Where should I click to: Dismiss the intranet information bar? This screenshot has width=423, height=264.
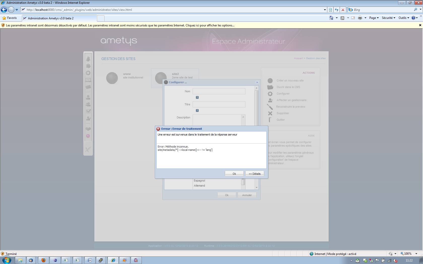pos(420,25)
